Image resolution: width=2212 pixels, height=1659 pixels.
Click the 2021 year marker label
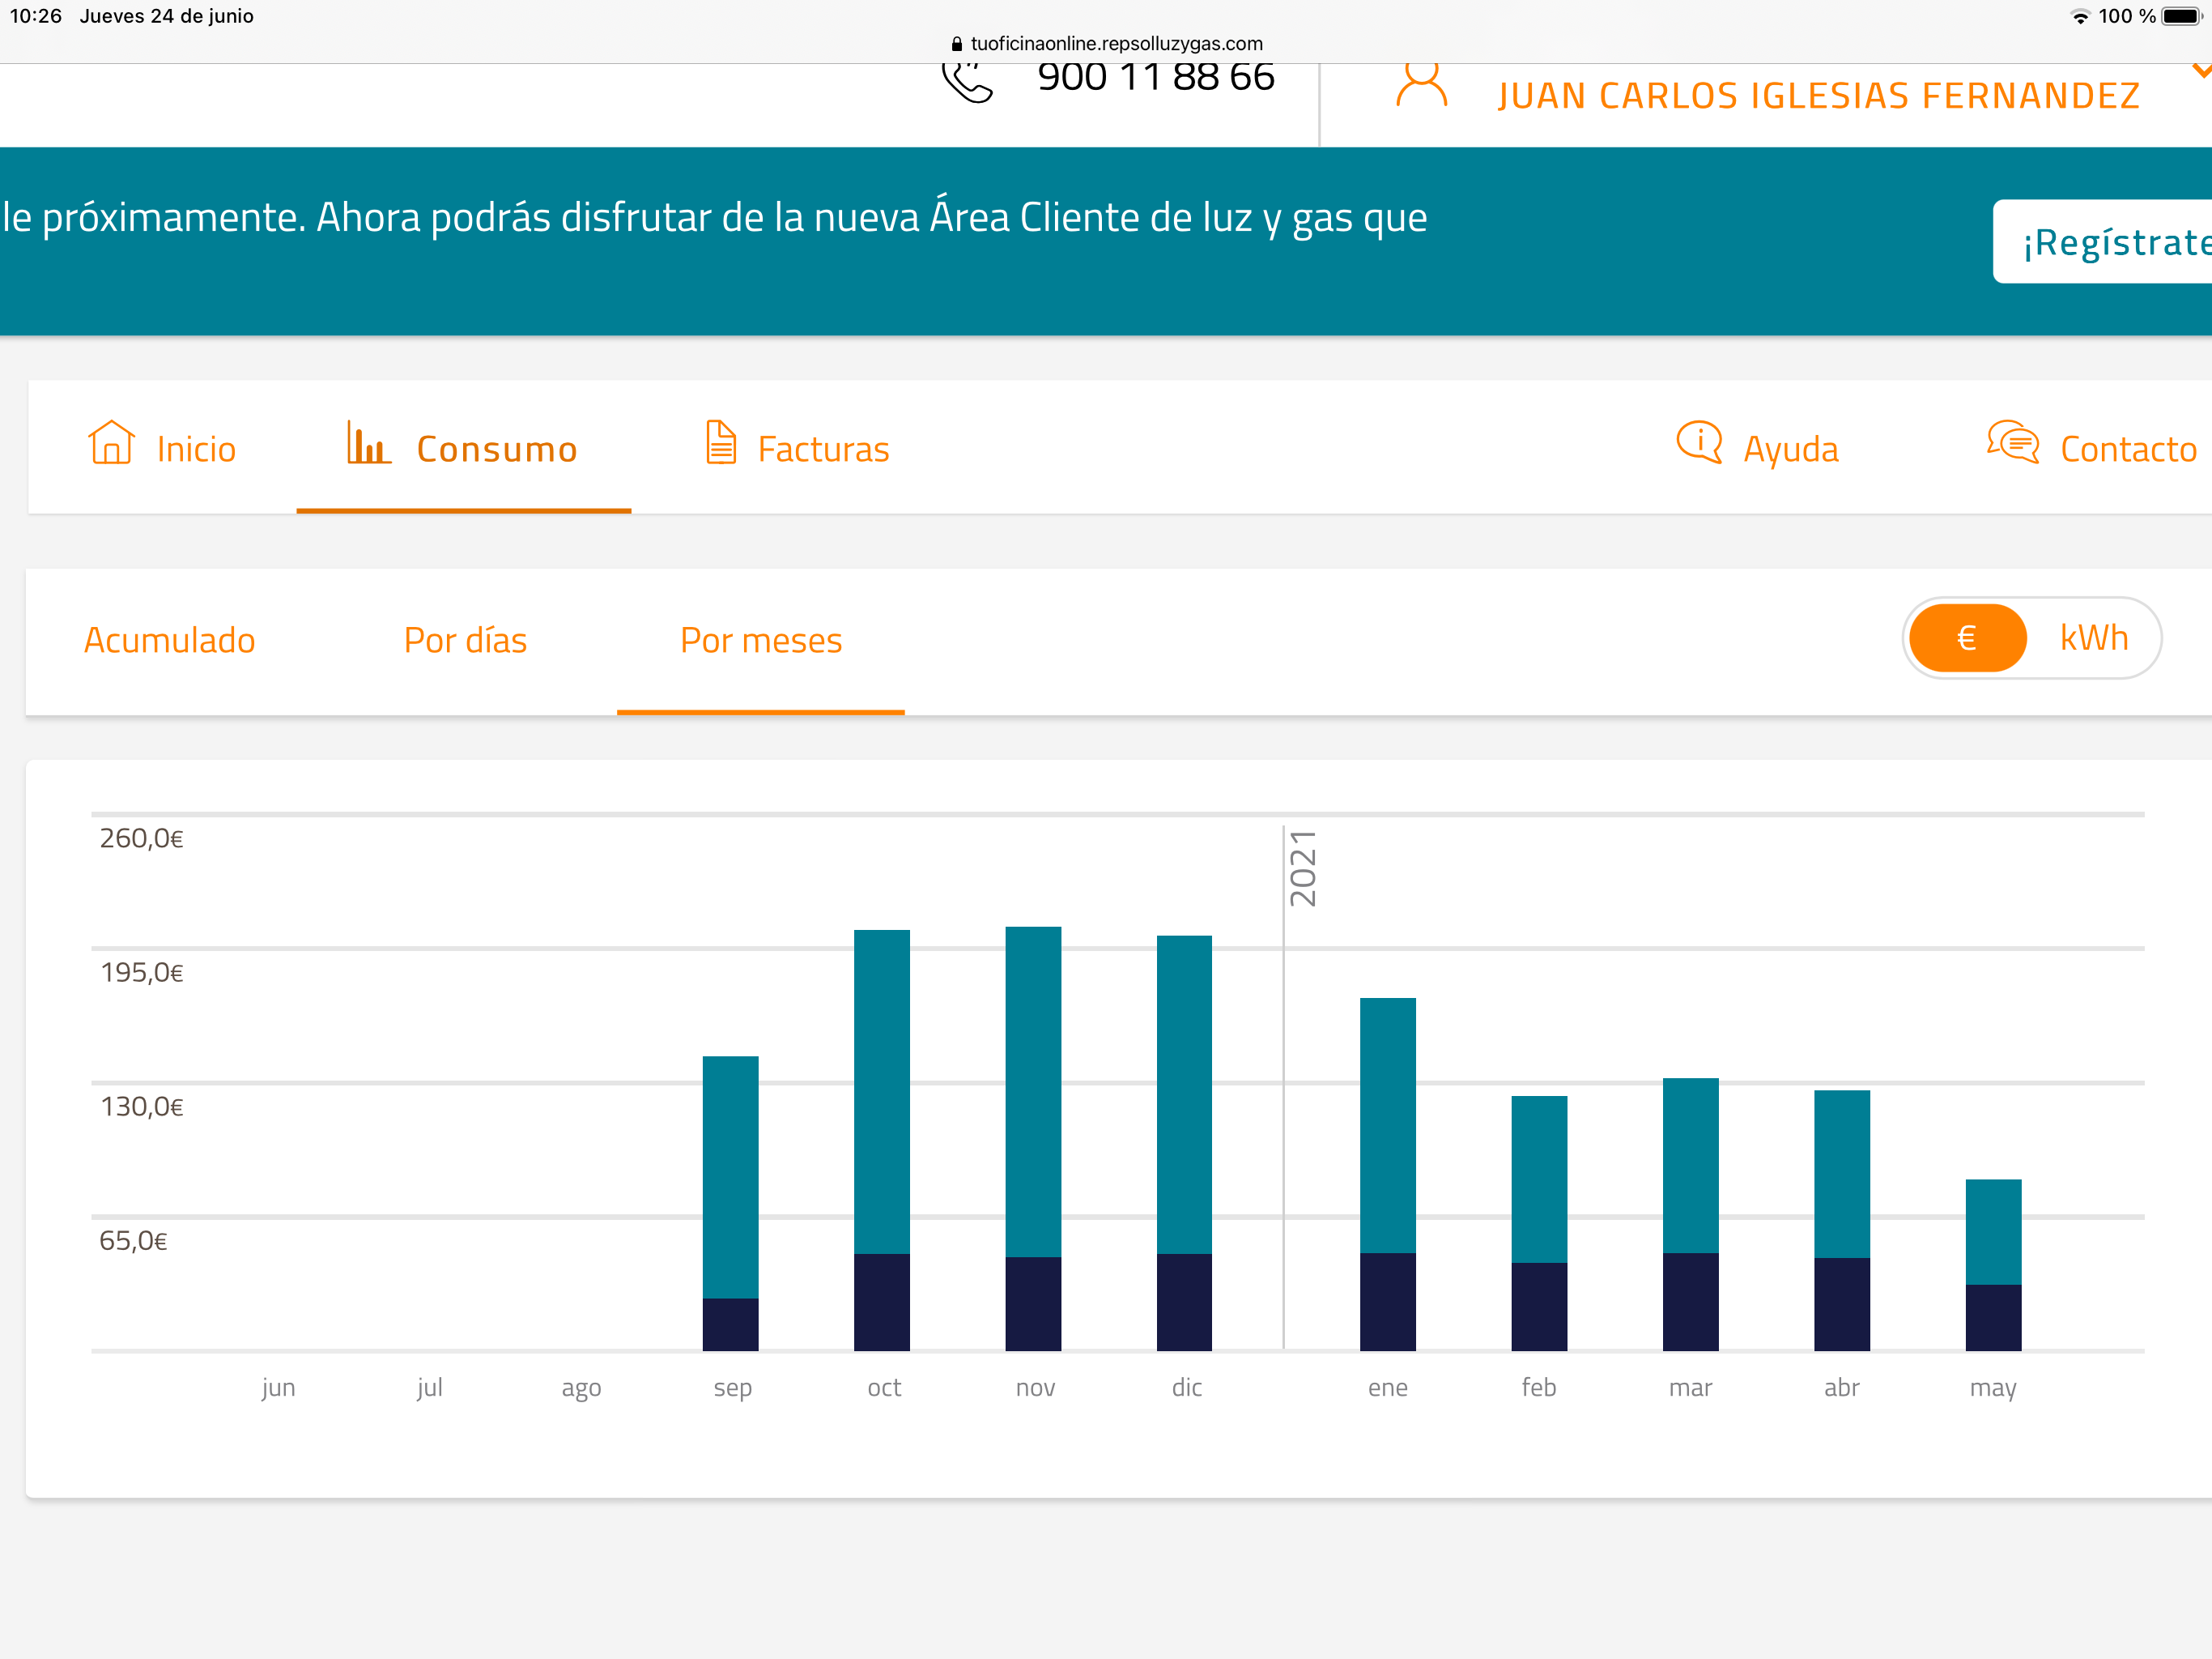[x=1303, y=868]
